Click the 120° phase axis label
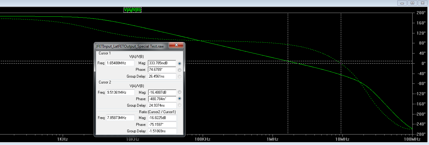429x145 pixels. [421, 33]
